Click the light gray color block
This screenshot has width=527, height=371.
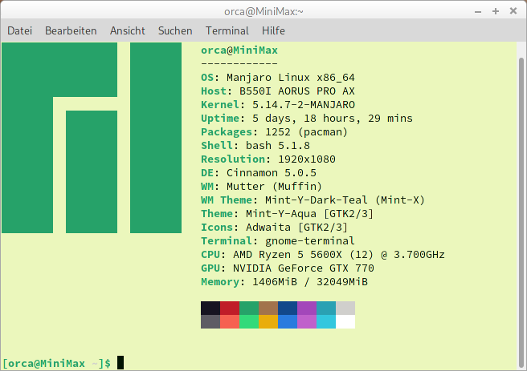tap(345, 308)
